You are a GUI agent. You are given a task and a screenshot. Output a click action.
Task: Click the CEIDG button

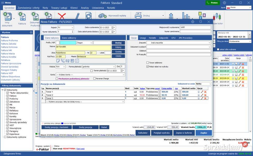(x=118, y=56)
